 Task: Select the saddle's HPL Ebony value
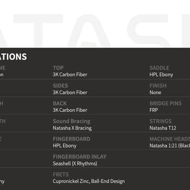coord(161,75)
